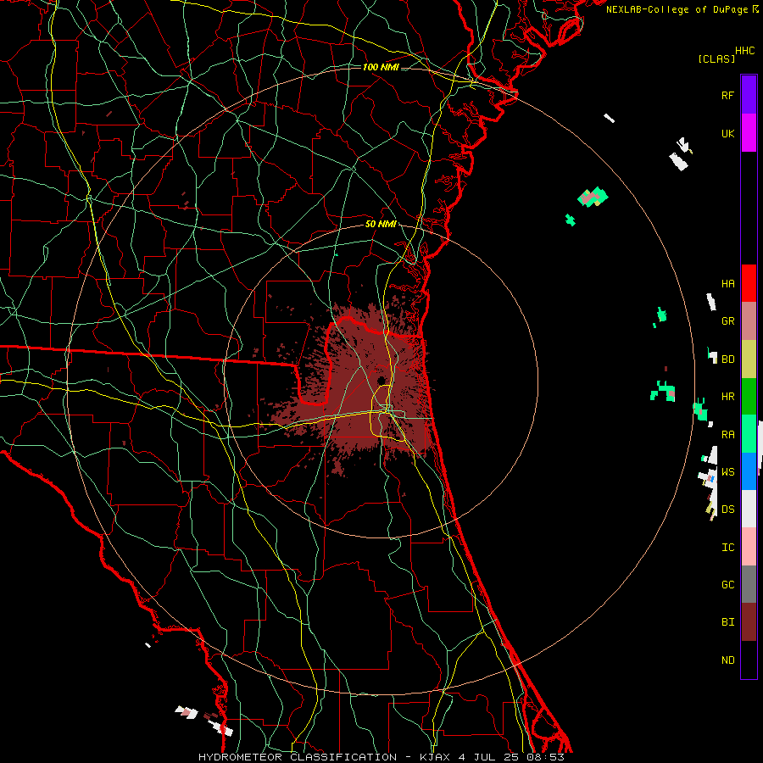Click the 50 NMI range ring label
The image size is (763, 763).
click(x=381, y=224)
